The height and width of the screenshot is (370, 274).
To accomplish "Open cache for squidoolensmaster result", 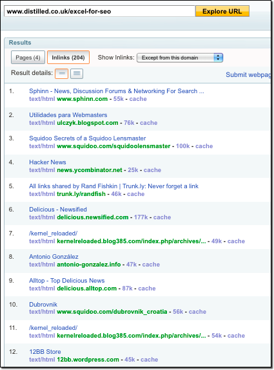I will pos(204,146).
